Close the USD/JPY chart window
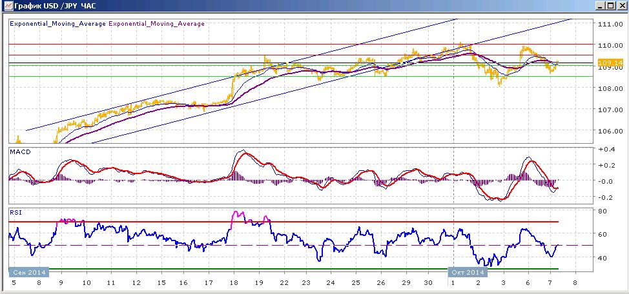 (621, 6)
